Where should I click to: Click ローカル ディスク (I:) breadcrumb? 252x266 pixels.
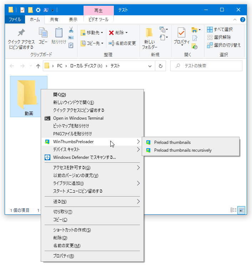click(x=86, y=66)
